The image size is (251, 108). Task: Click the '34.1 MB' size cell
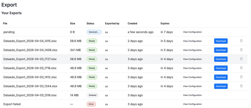pos(75,50)
